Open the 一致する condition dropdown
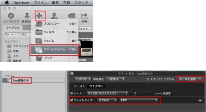 [x=116, y=79]
